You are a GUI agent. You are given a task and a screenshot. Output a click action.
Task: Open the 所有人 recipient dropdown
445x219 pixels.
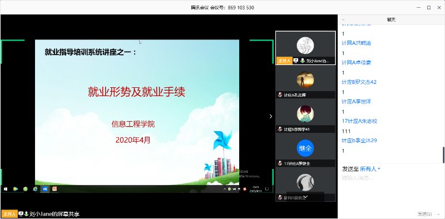coord(370,169)
